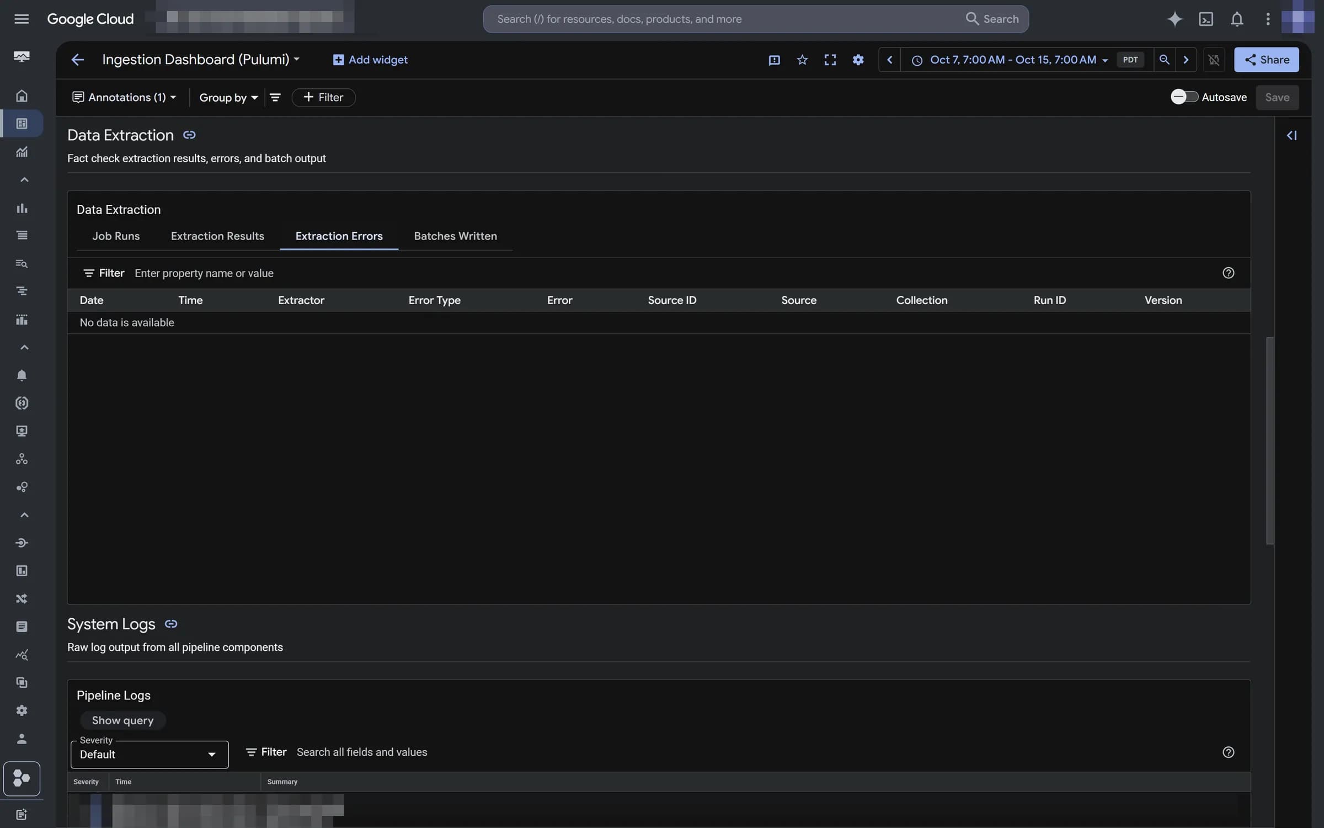This screenshot has height=828, width=1324.
Task: Open the Severity Default dropdown
Action: [x=150, y=755]
